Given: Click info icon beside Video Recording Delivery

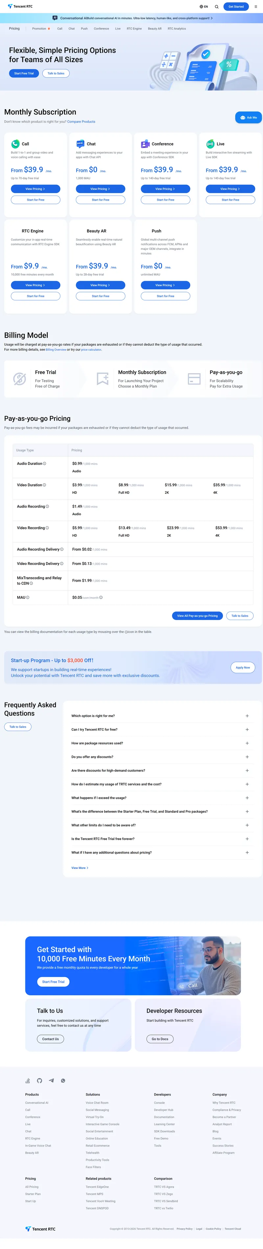Looking at the screenshot, I should pos(61,564).
